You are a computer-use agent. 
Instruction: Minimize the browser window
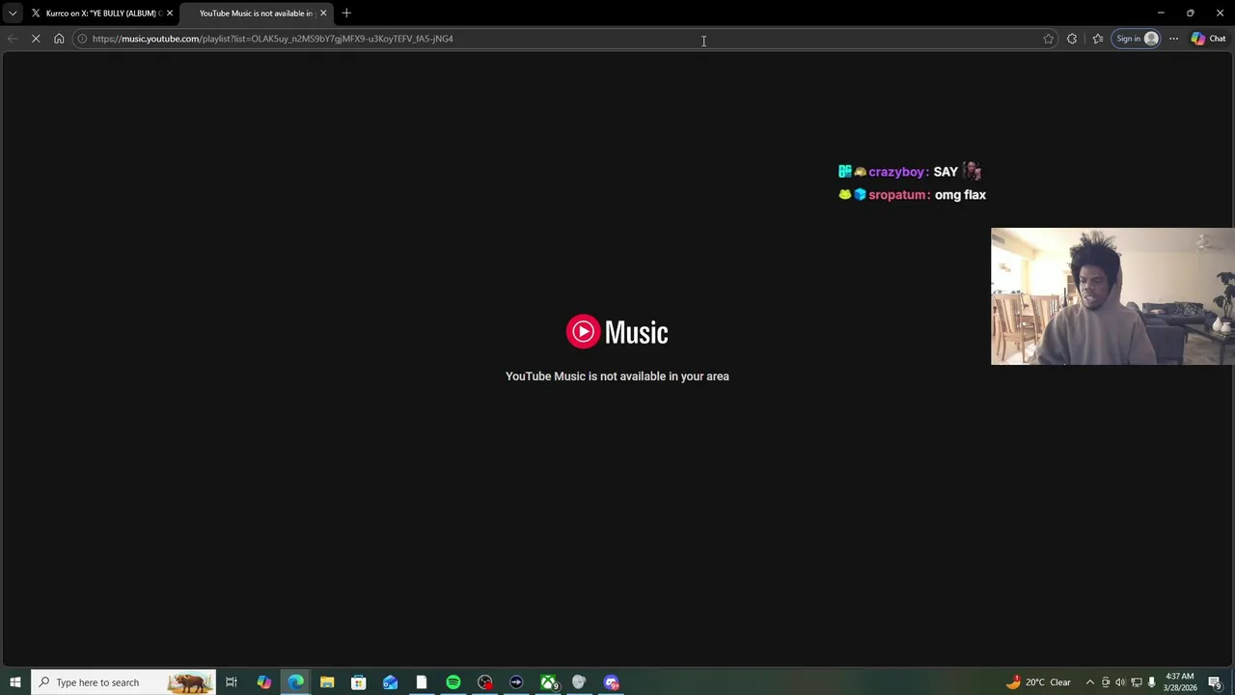(x=1161, y=13)
